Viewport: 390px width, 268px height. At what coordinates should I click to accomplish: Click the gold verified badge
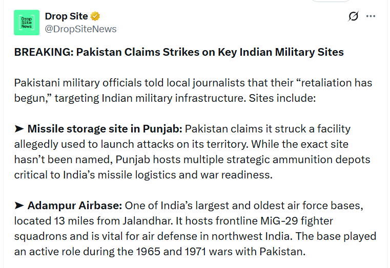[x=95, y=16]
